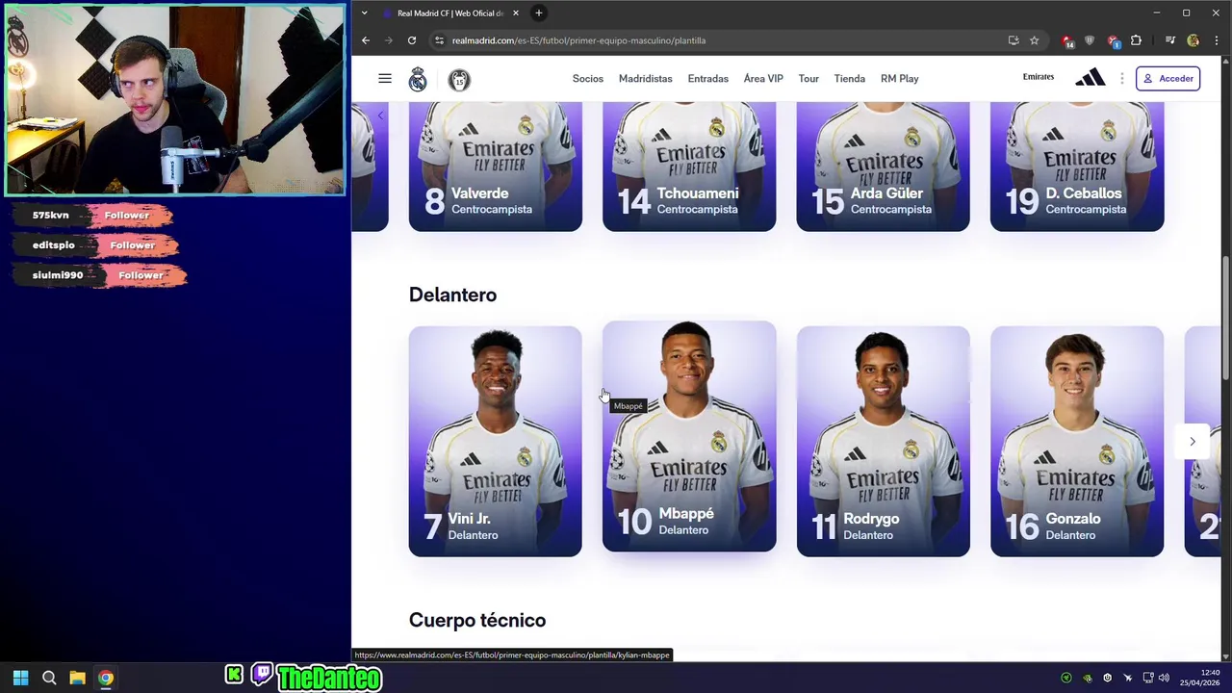Go back with browser back arrow
The width and height of the screenshot is (1232, 693).
click(366, 40)
